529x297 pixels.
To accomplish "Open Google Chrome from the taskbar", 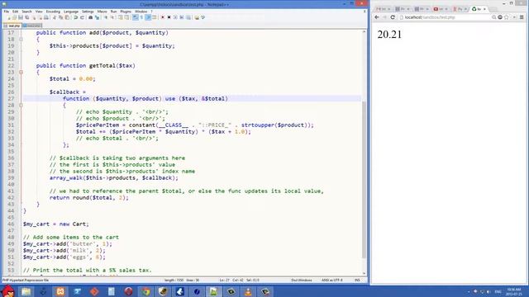I will pyautogui.click(x=145, y=291).
